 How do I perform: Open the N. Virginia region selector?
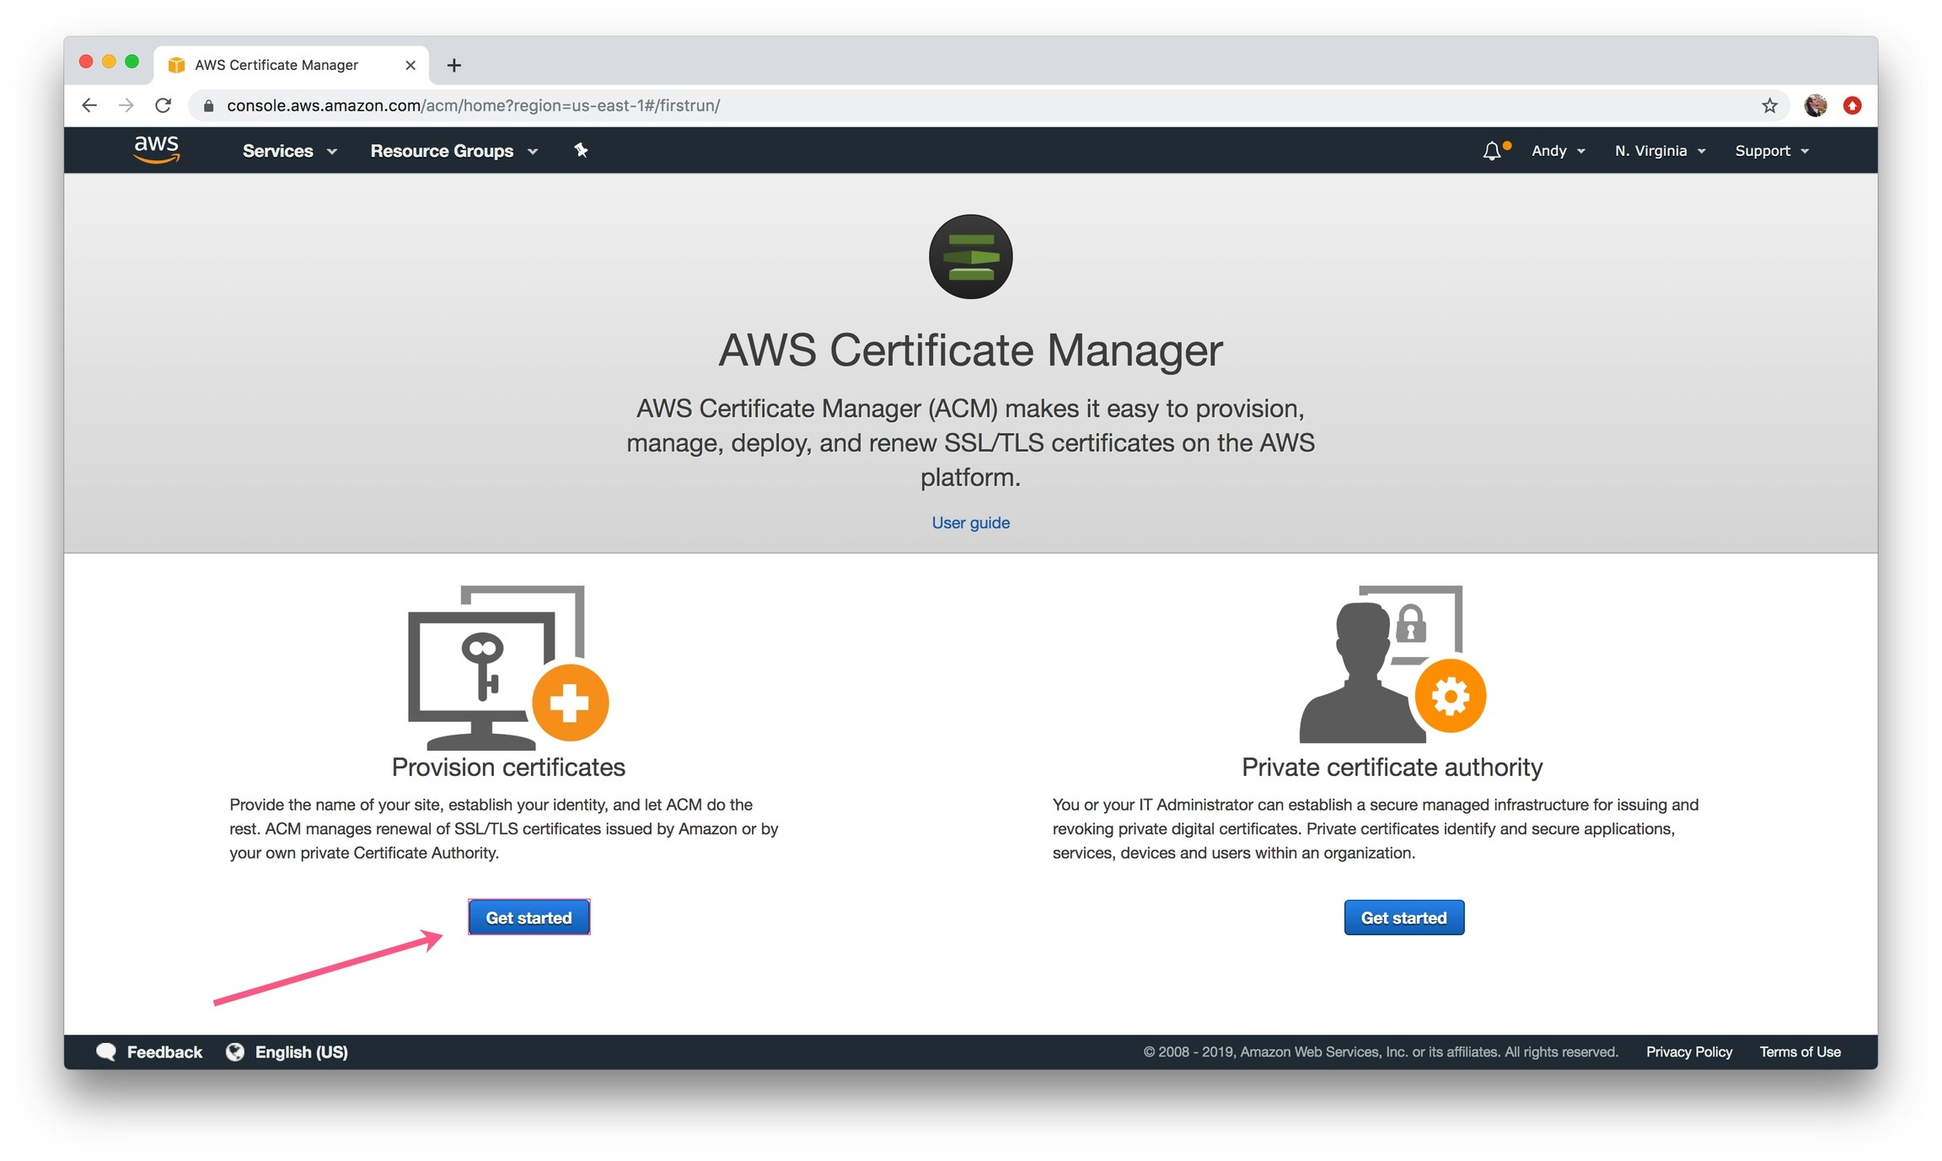click(x=1660, y=151)
